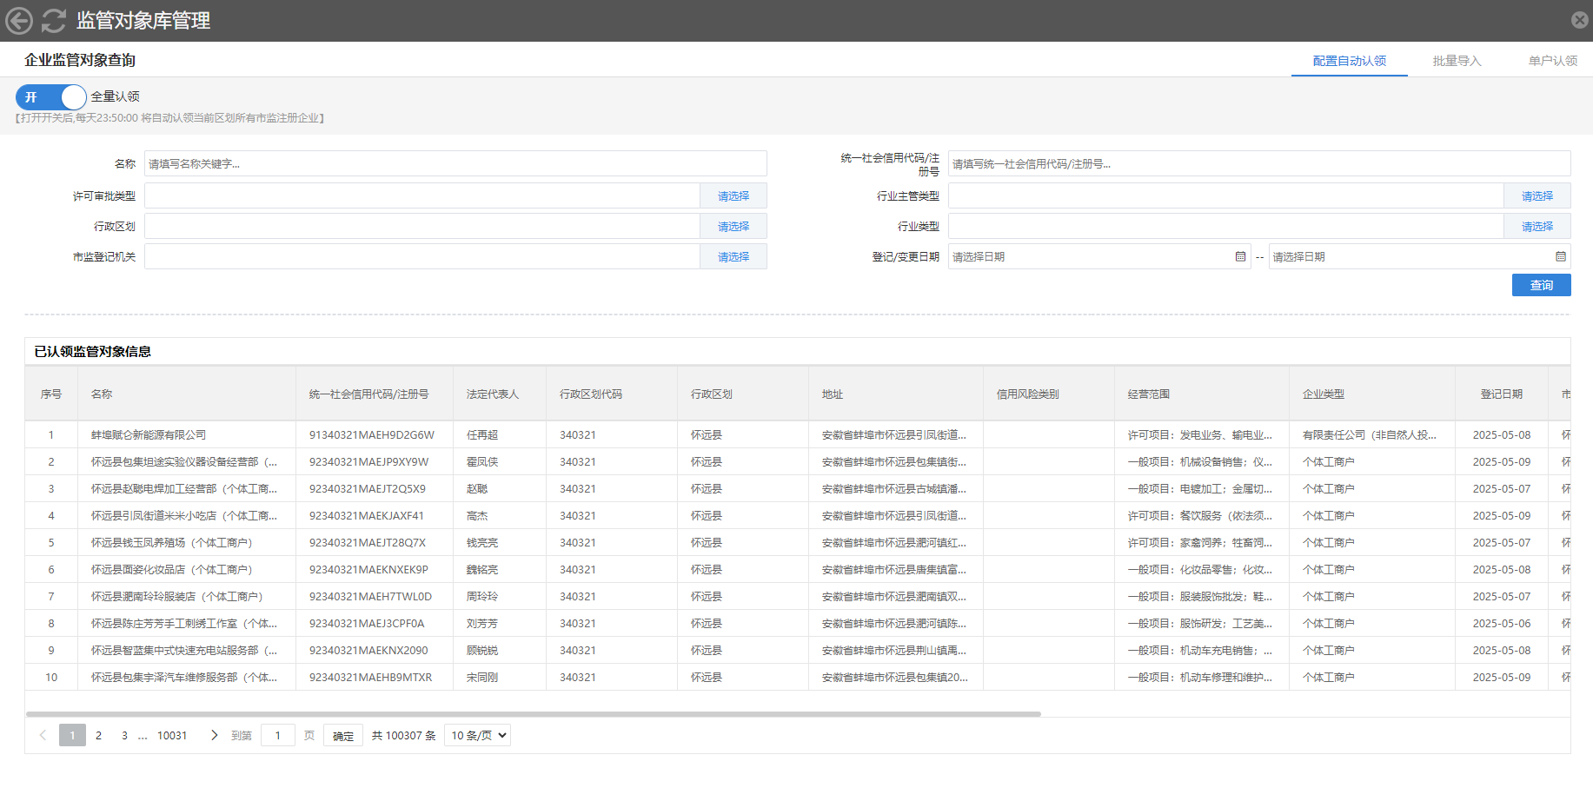Open calendar icon of end date field
This screenshot has width=1593, height=788.
coord(1561,256)
